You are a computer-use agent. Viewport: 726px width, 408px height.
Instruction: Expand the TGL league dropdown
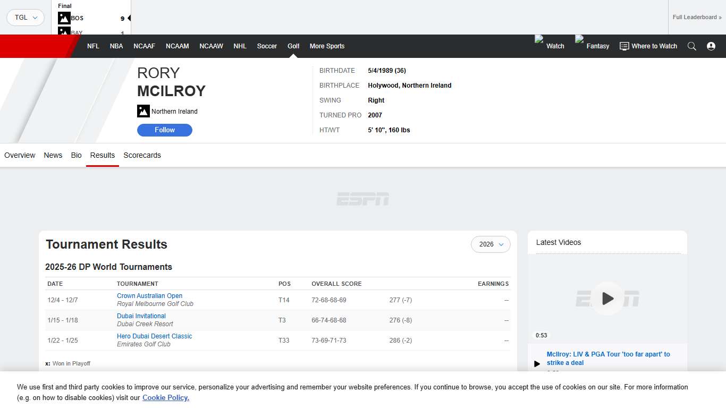26,18
